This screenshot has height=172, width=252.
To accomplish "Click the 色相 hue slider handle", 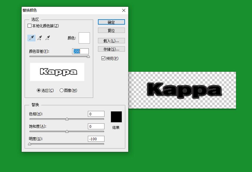I will (67, 119).
